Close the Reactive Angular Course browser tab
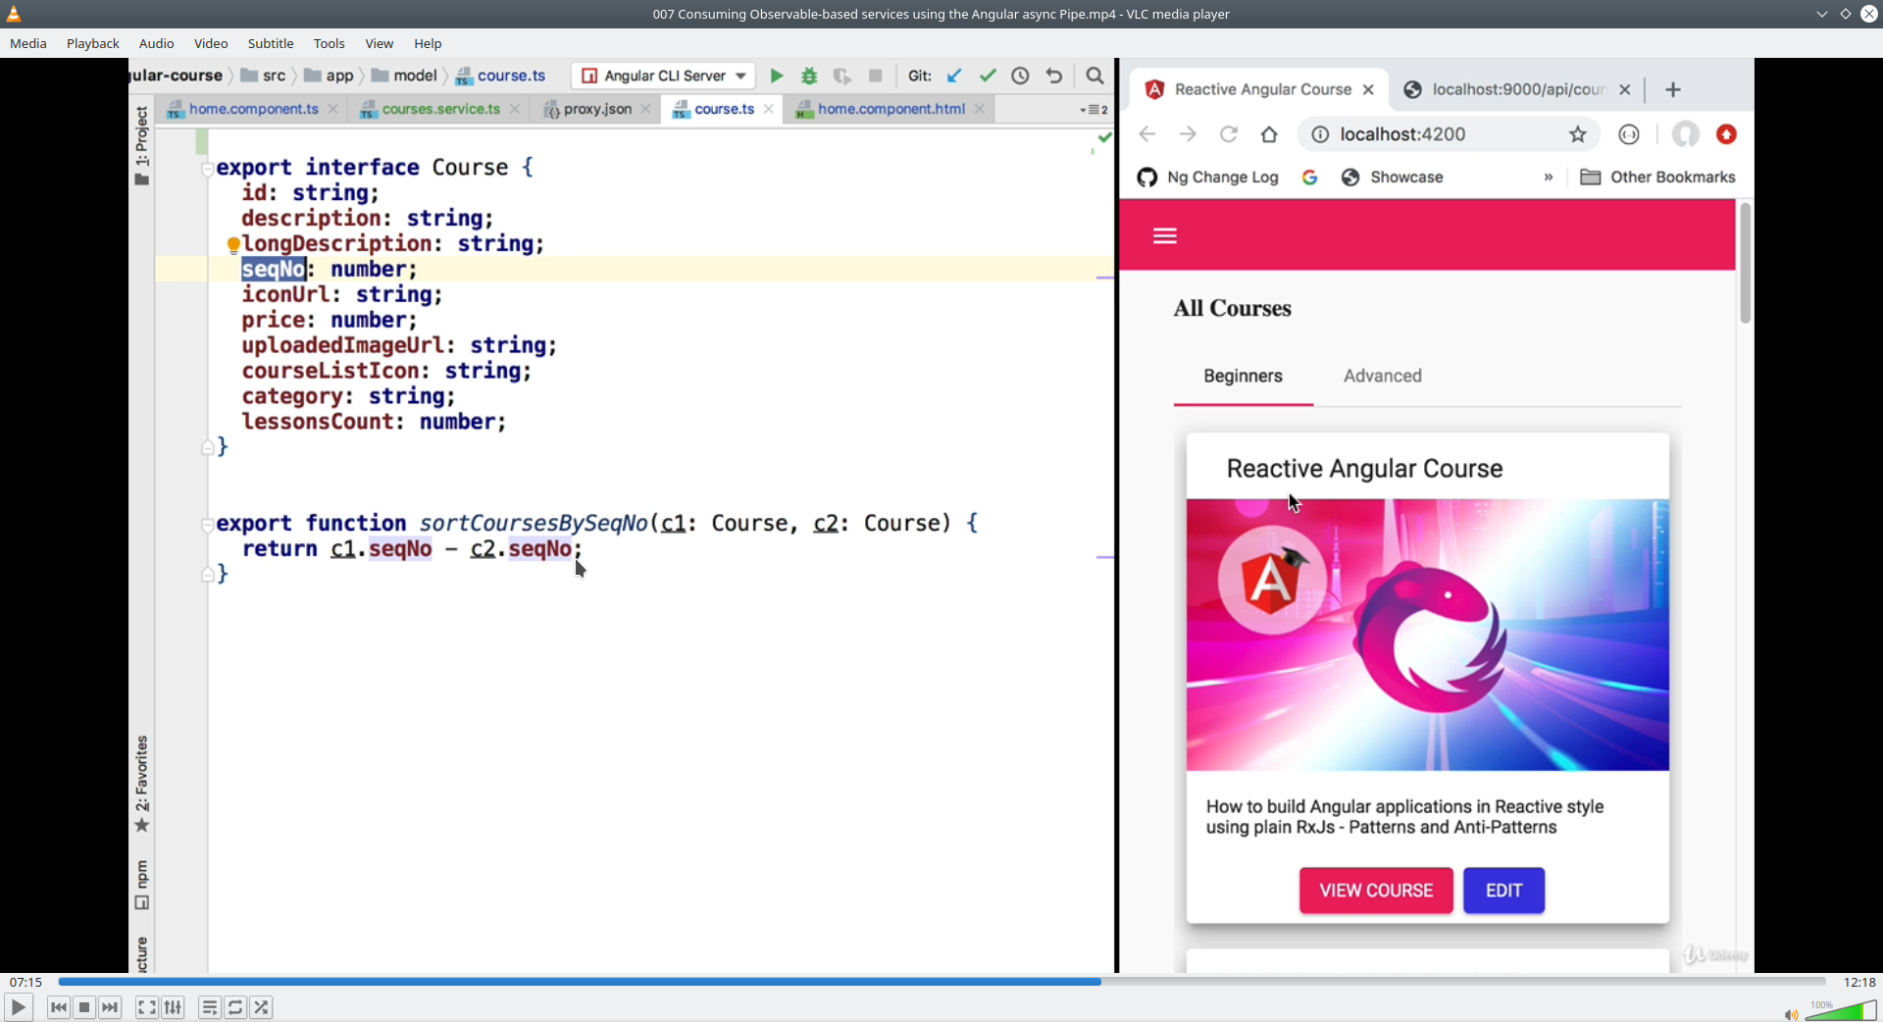 tap(1368, 89)
